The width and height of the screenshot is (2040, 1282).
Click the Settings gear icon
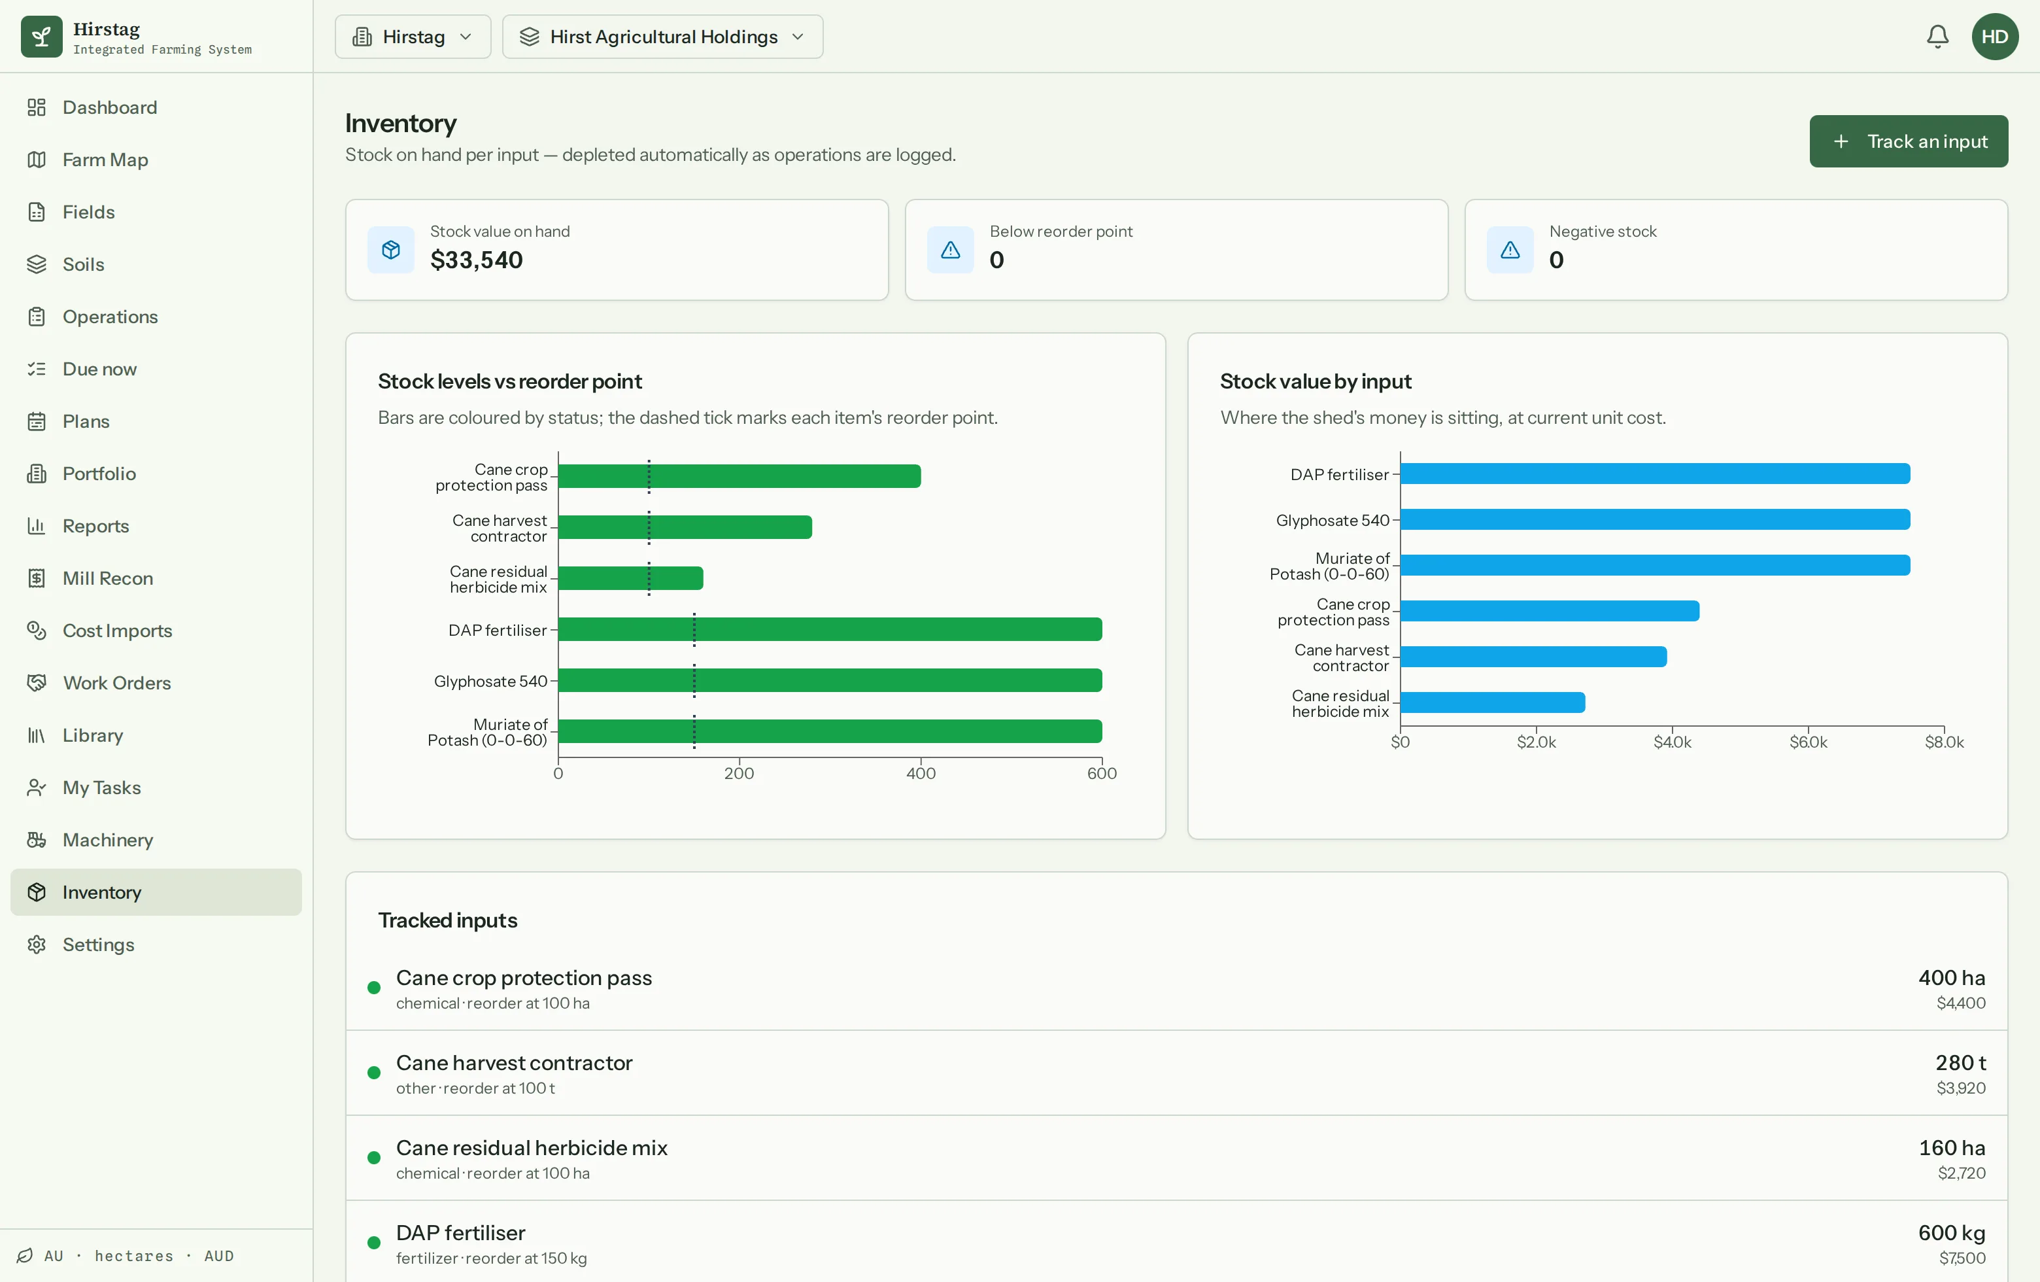pyautogui.click(x=37, y=944)
